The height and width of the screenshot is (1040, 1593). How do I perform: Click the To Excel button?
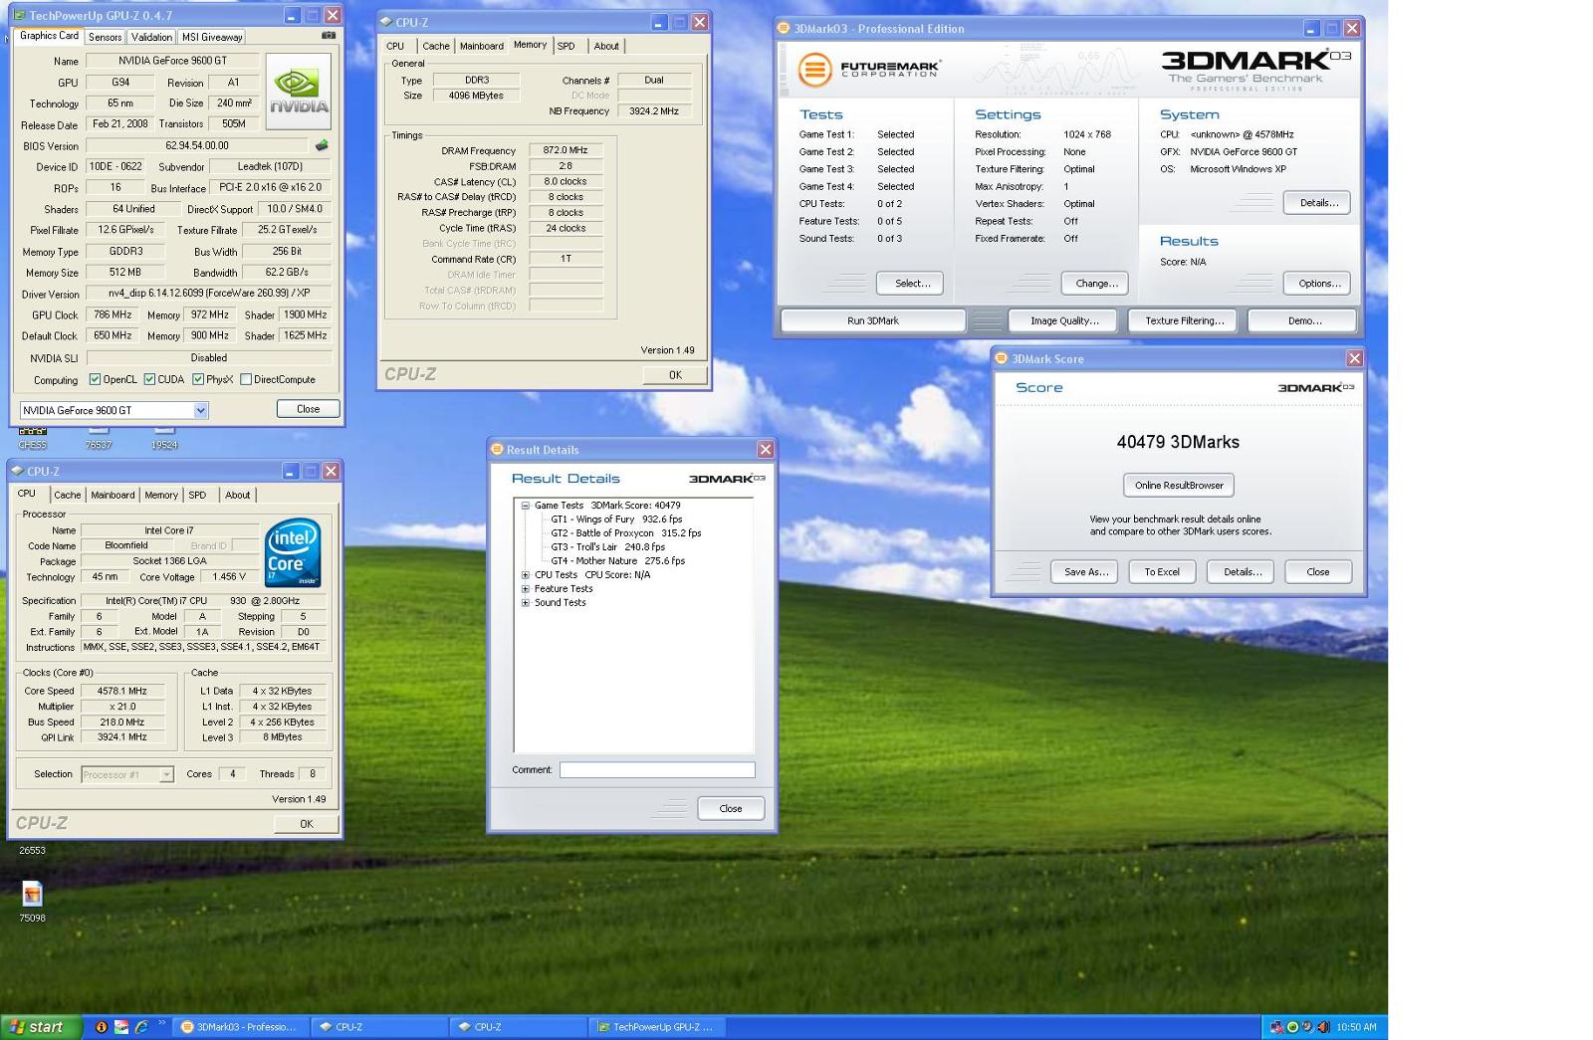coord(1162,571)
